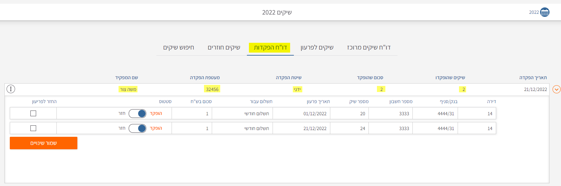Viewport: 561px width, 186px height.
Task: Click the תאריך הפקדה column header
Action: click(533, 78)
